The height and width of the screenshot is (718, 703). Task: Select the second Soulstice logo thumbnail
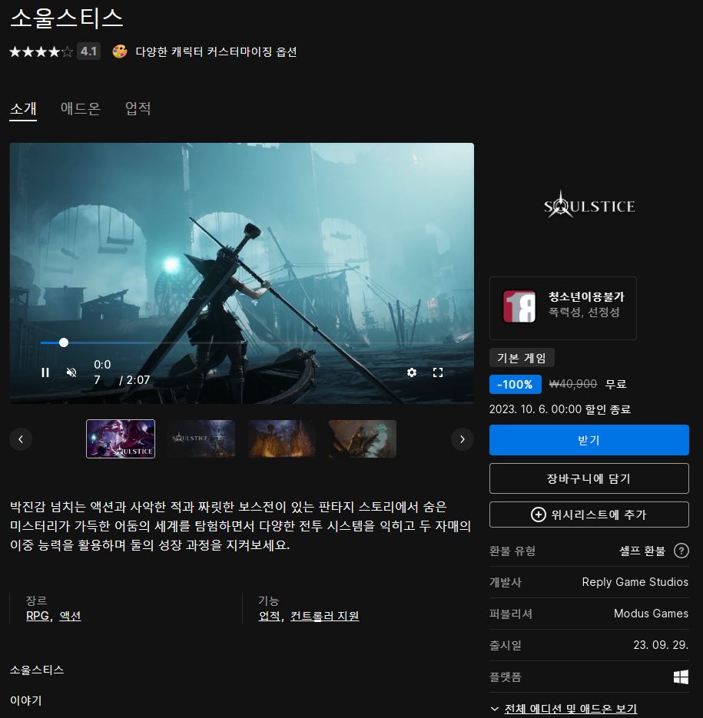click(201, 438)
